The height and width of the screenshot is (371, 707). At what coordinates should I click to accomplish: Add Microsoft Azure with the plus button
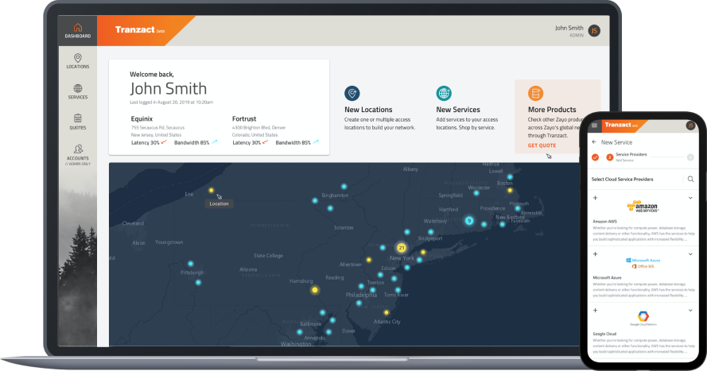click(595, 253)
